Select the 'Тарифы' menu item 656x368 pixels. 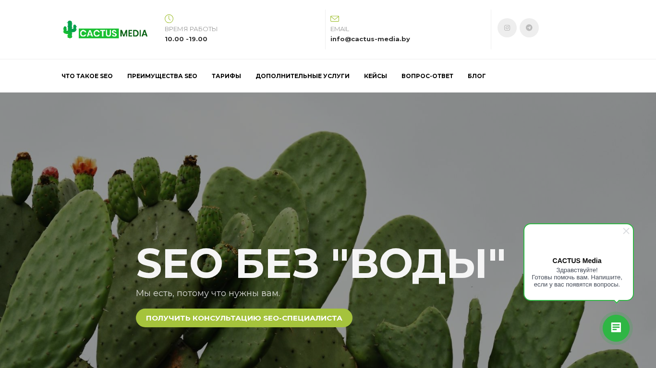[x=226, y=76]
